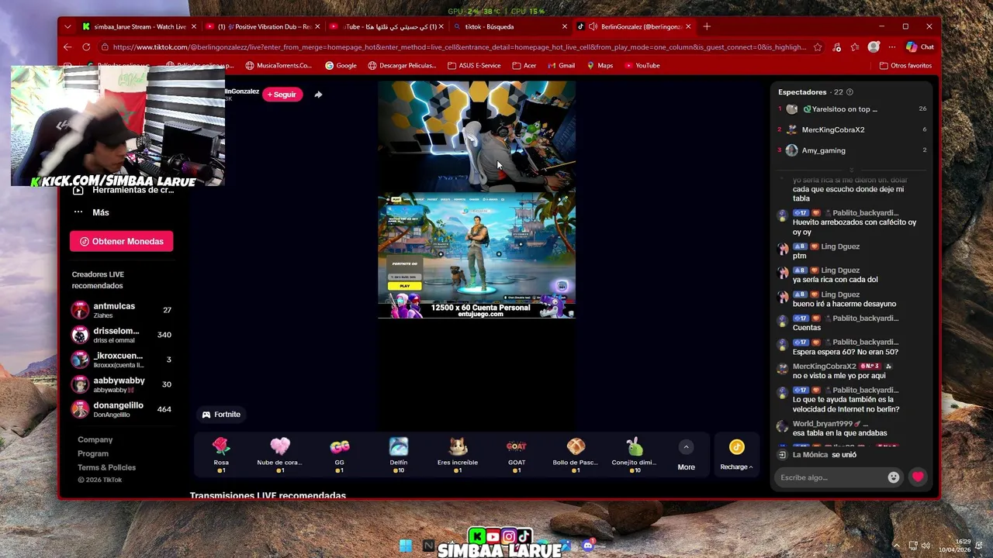The height and width of the screenshot is (558, 993).
Task: Open Google bookmark
Action: coord(341,66)
